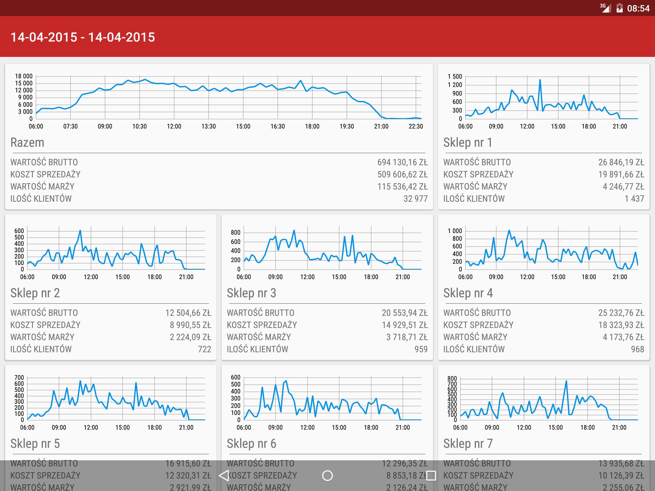The width and height of the screenshot is (655, 491).
Task: Tap the 18 000 axis label on Razem chart
Action: 24,76
